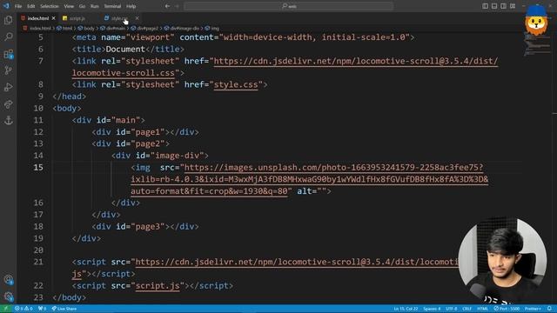Open the Terminal menu
The height and width of the screenshot is (313, 557).
pos(112,6)
